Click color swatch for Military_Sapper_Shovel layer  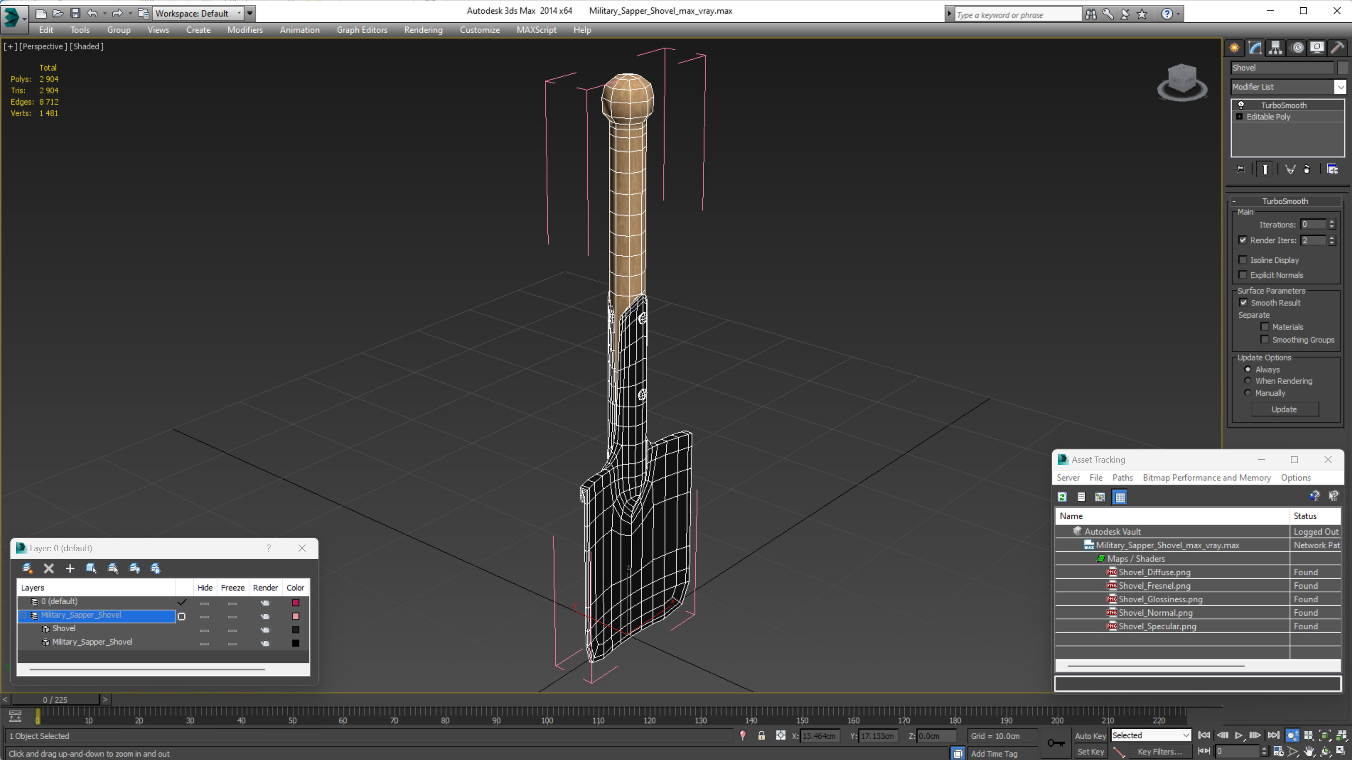coord(296,615)
